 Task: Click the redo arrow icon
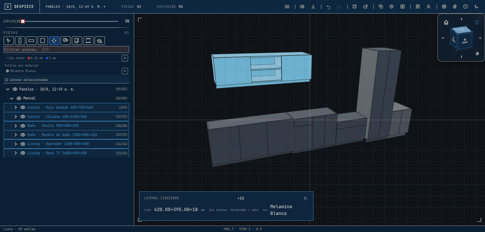[x=339, y=6]
